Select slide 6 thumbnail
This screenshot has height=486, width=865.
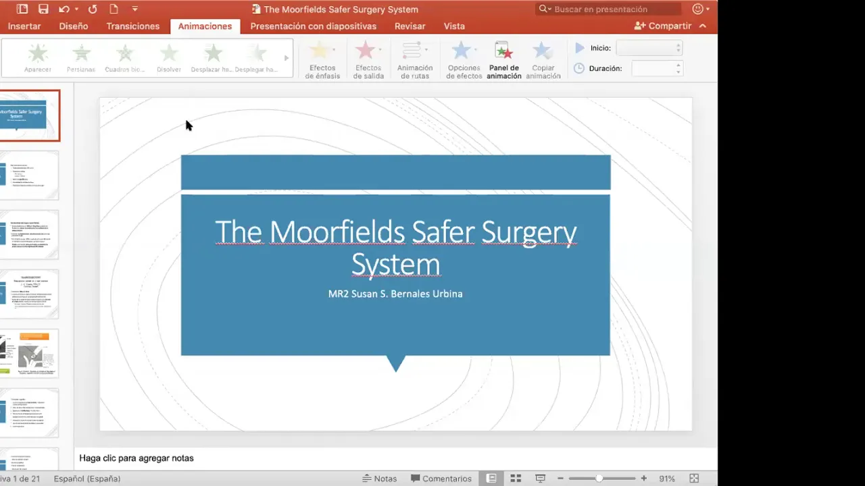(29, 412)
